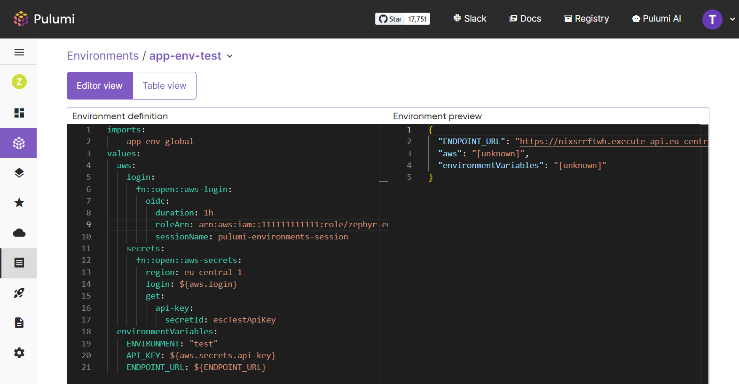Switch to Editor view tab
Screen dimensions: 739x384
pos(100,85)
